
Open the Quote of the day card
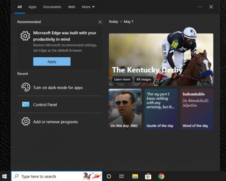point(161,109)
